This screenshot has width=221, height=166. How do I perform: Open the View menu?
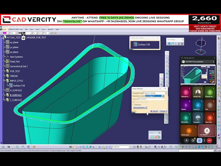point(31,29)
